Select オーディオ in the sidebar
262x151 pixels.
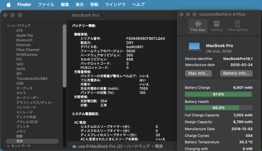click(x=24, y=88)
